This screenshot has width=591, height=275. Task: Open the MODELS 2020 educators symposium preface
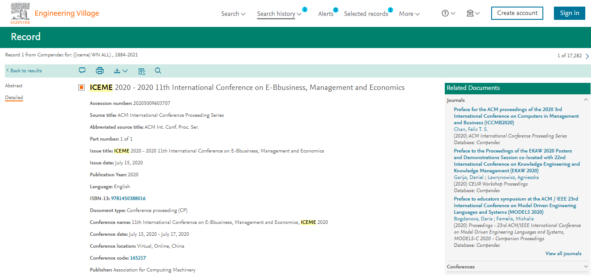coord(515,205)
